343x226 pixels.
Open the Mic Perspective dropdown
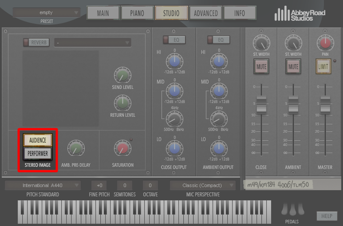[x=203, y=185]
